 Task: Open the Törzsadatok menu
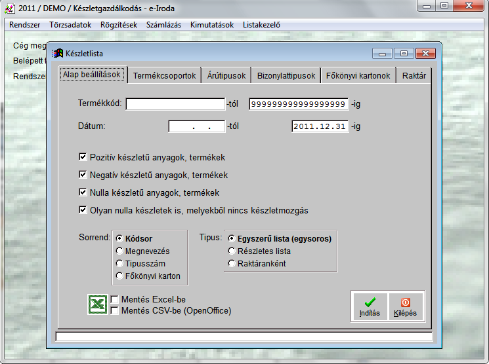click(x=70, y=25)
